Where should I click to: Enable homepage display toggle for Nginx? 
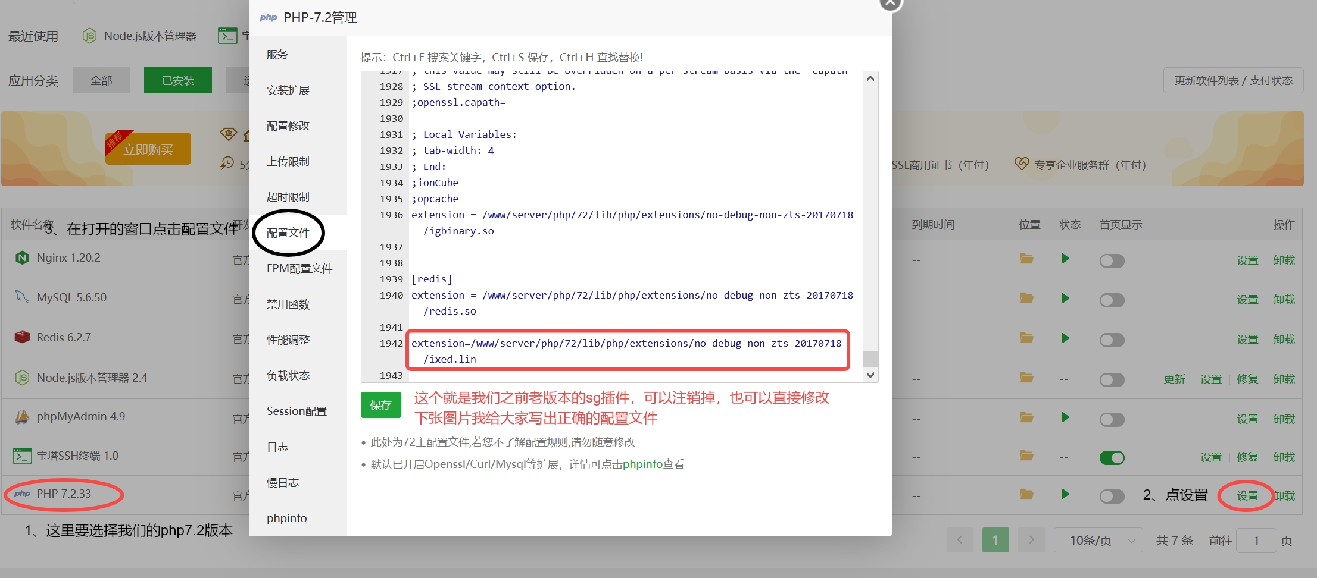pos(1112,261)
